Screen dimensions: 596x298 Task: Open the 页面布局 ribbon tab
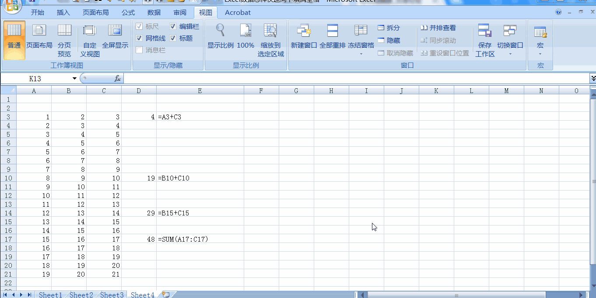pyautogui.click(x=96, y=12)
